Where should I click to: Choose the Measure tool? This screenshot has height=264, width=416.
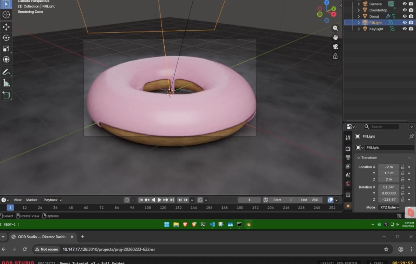click(x=6, y=83)
